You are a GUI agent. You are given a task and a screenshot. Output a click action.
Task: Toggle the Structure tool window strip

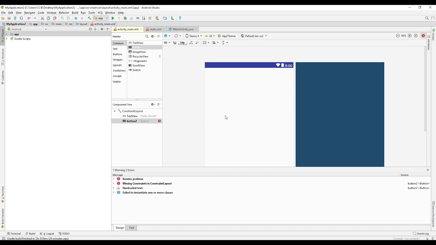pos(3,57)
